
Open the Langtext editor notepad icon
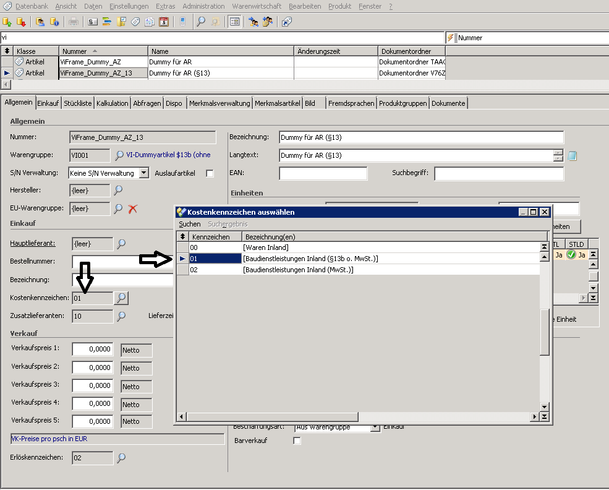[x=572, y=156]
